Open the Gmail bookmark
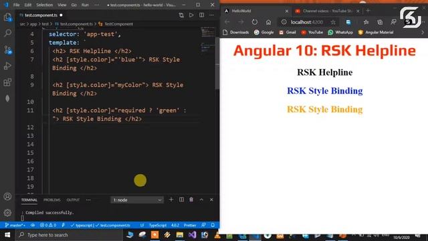The width and height of the screenshot is (428, 241). coord(288,32)
